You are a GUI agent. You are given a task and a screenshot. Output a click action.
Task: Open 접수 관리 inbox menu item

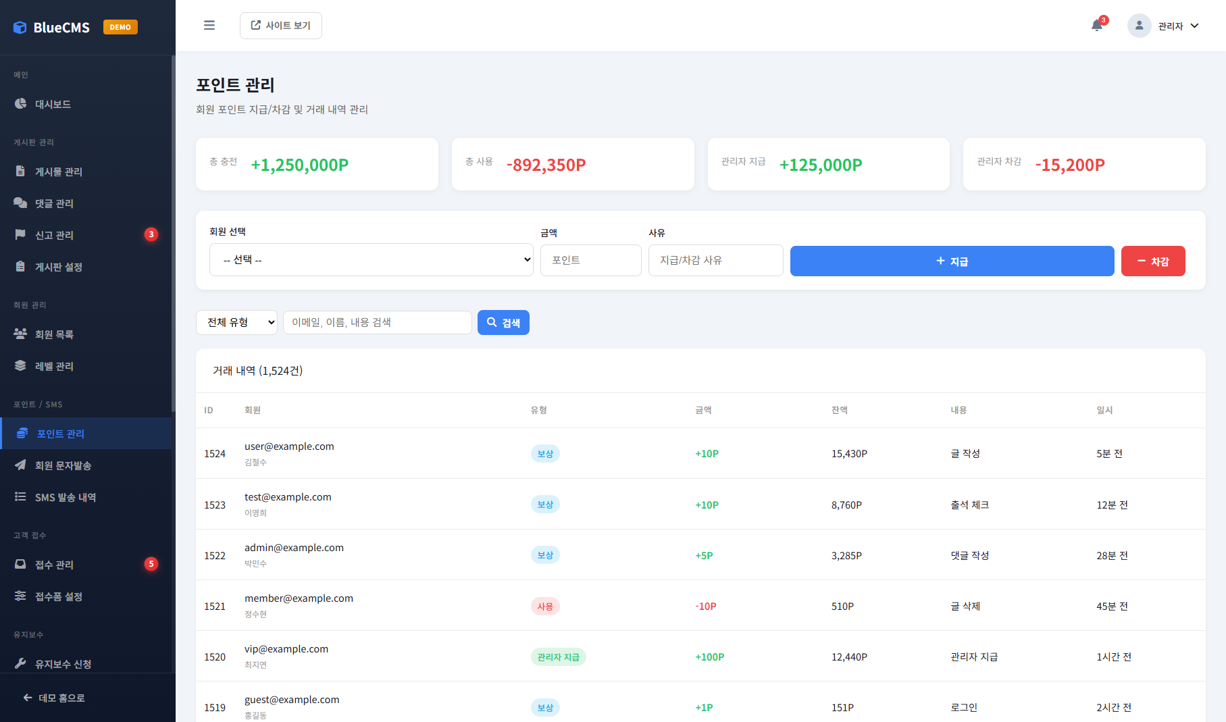pos(54,565)
